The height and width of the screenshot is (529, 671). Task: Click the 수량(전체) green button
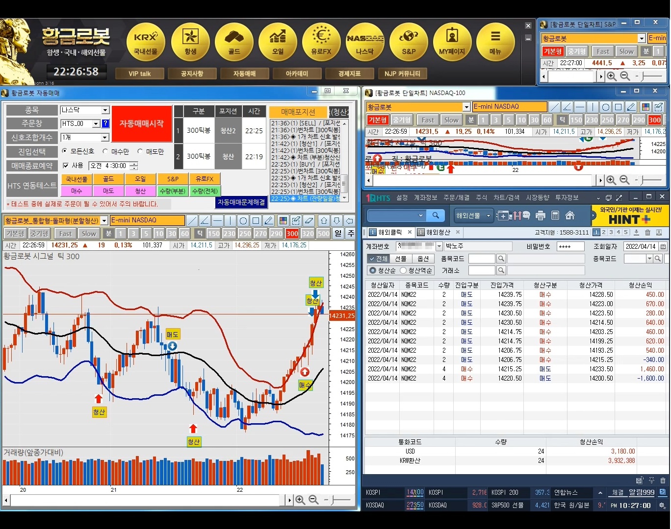pyautogui.click(x=205, y=191)
